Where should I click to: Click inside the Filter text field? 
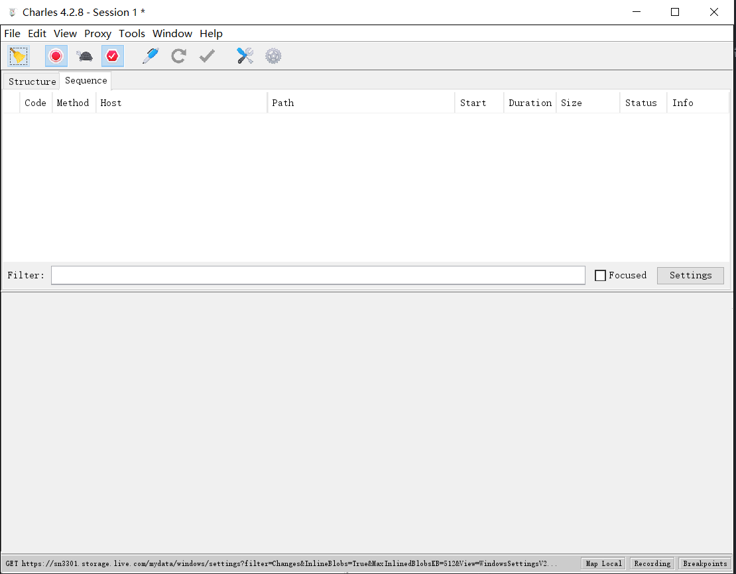click(318, 276)
